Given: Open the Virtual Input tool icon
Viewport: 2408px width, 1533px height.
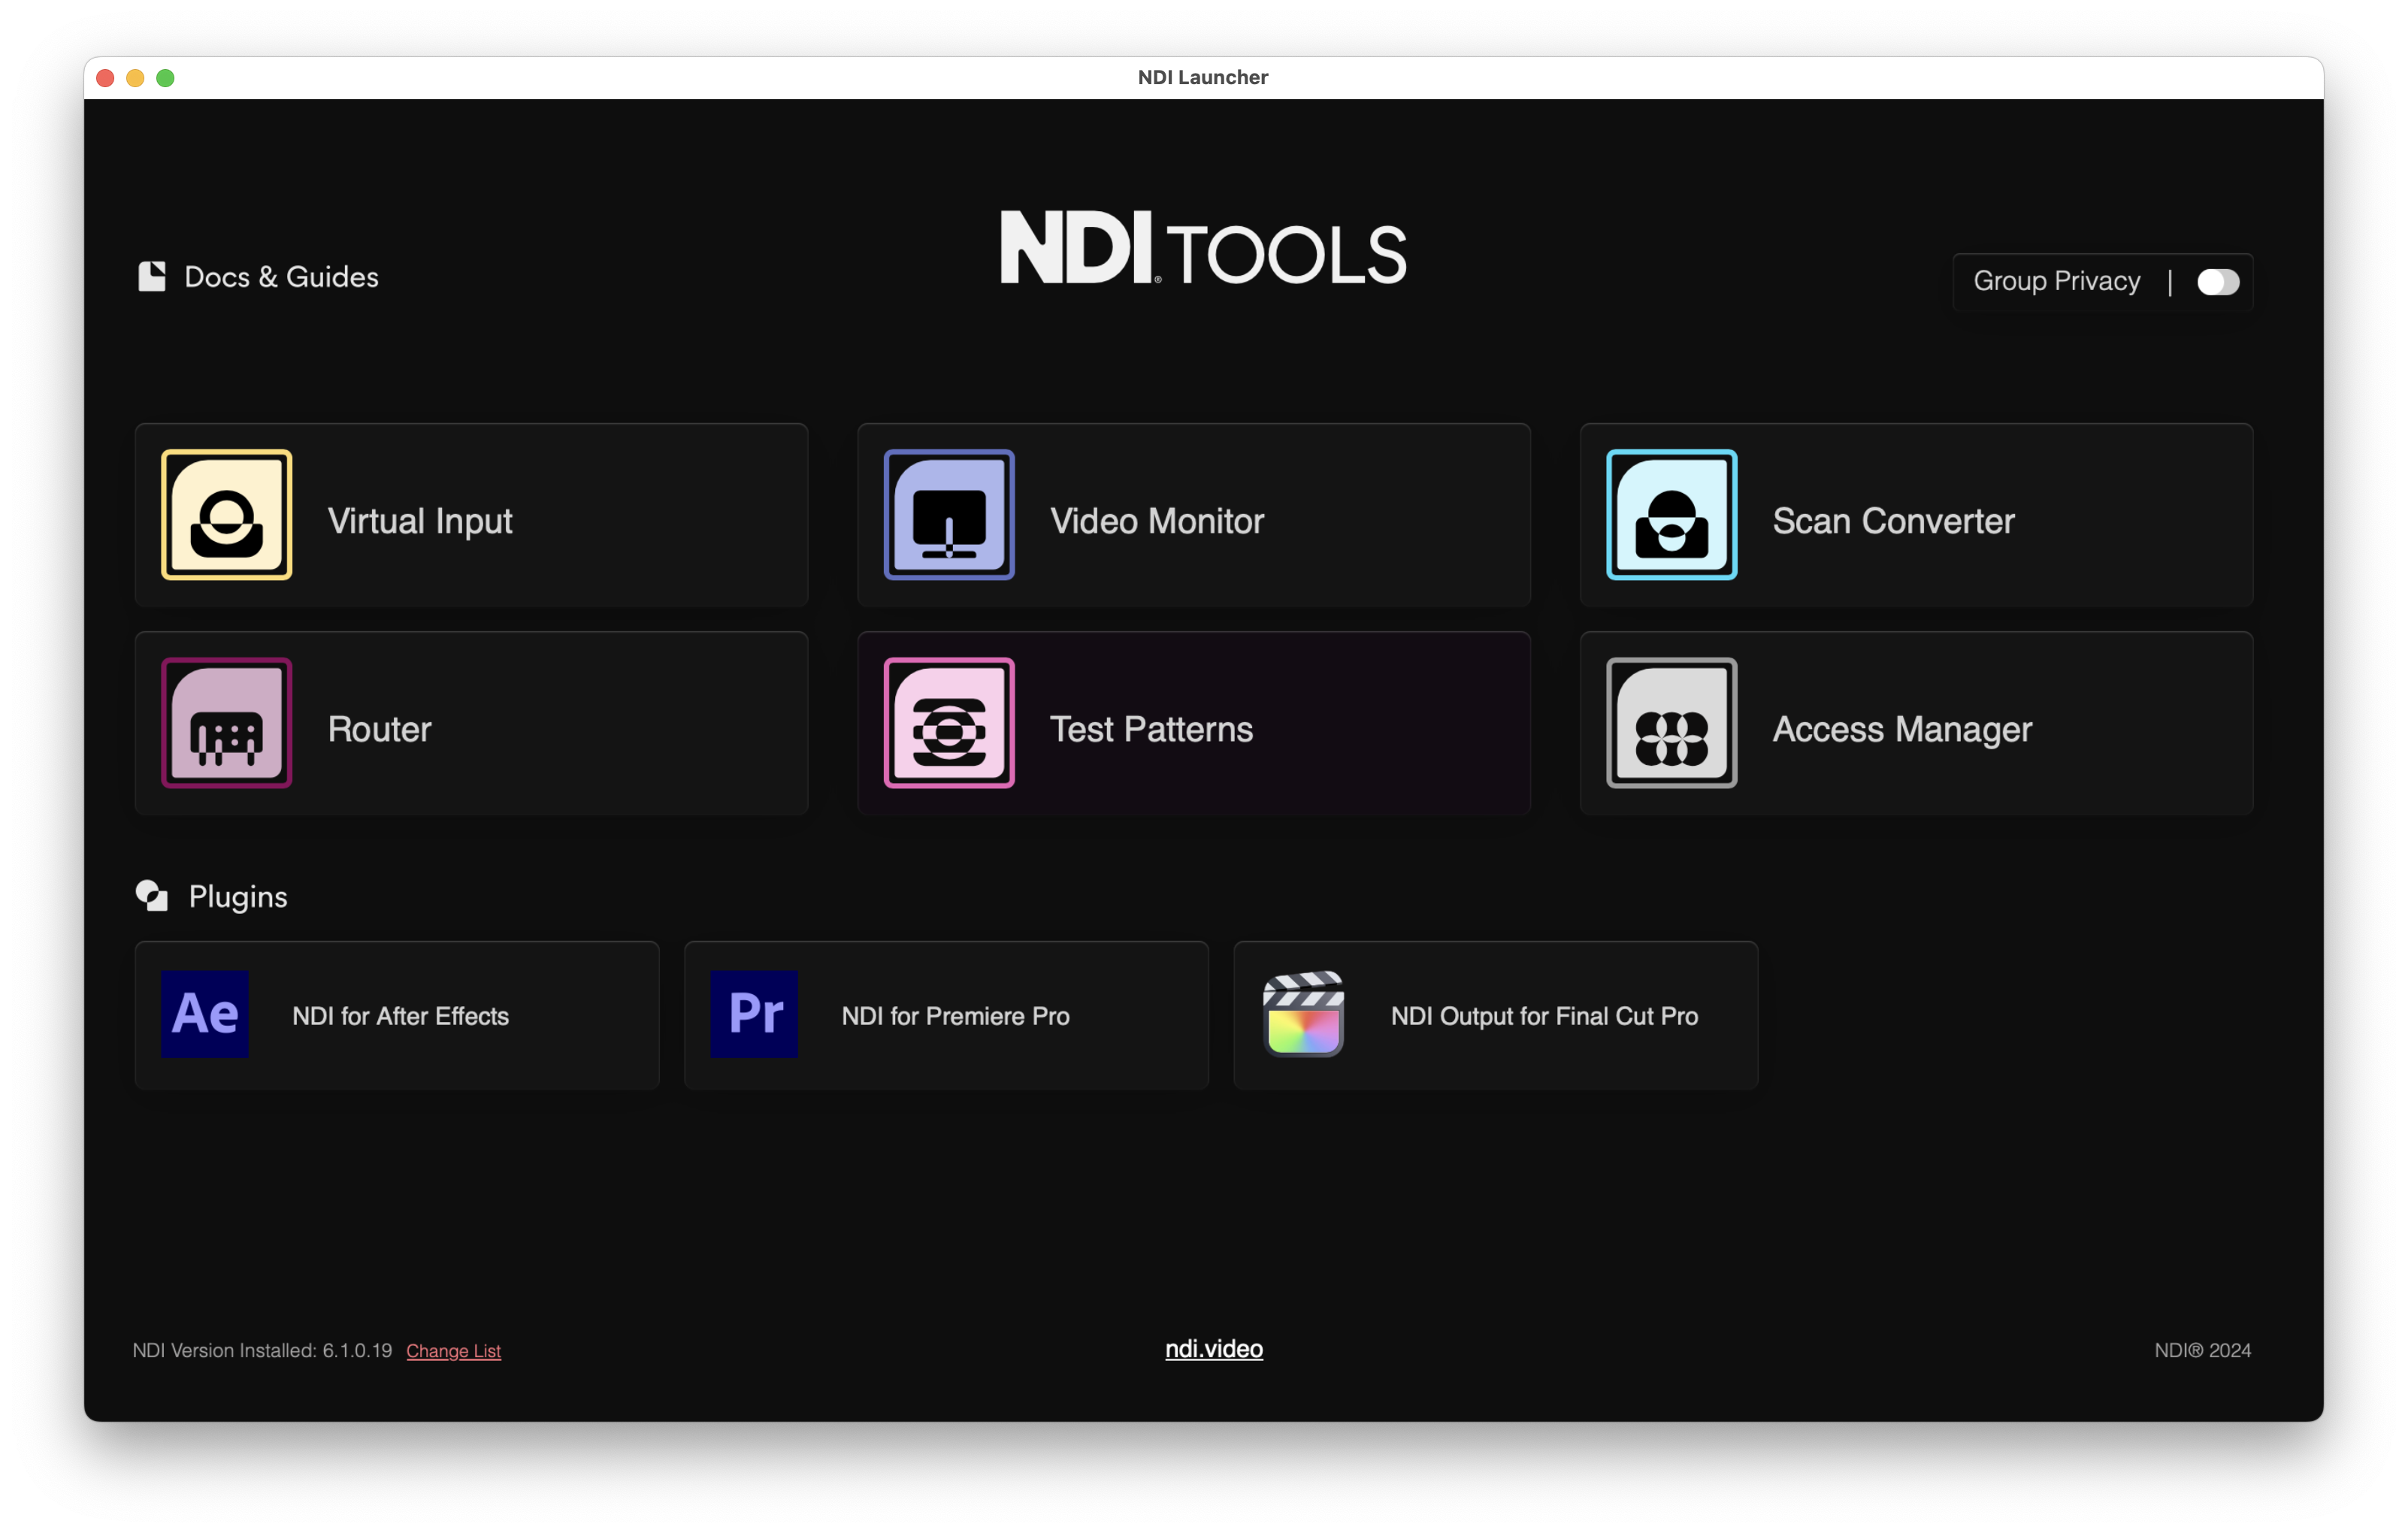Looking at the screenshot, I should click(x=227, y=515).
